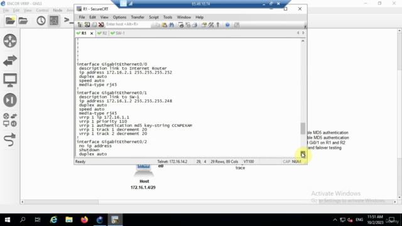Click SecureCRT taskbar icon
Viewport: 402px width, 226px height.
point(115,220)
